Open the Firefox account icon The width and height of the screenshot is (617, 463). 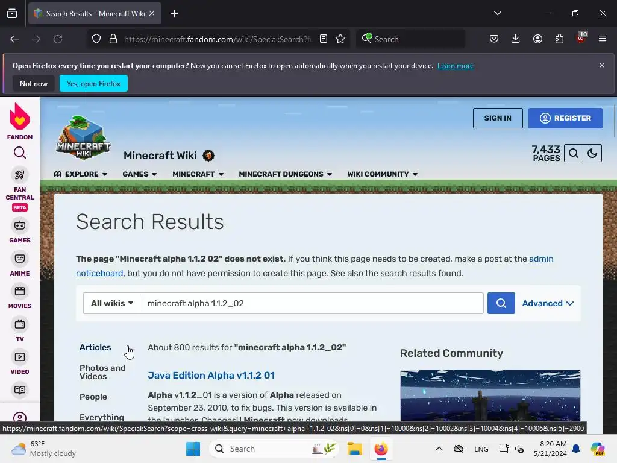click(x=537, y=39)
